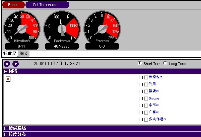Enable the 利用 checkbox

click(x=141, y=84)
